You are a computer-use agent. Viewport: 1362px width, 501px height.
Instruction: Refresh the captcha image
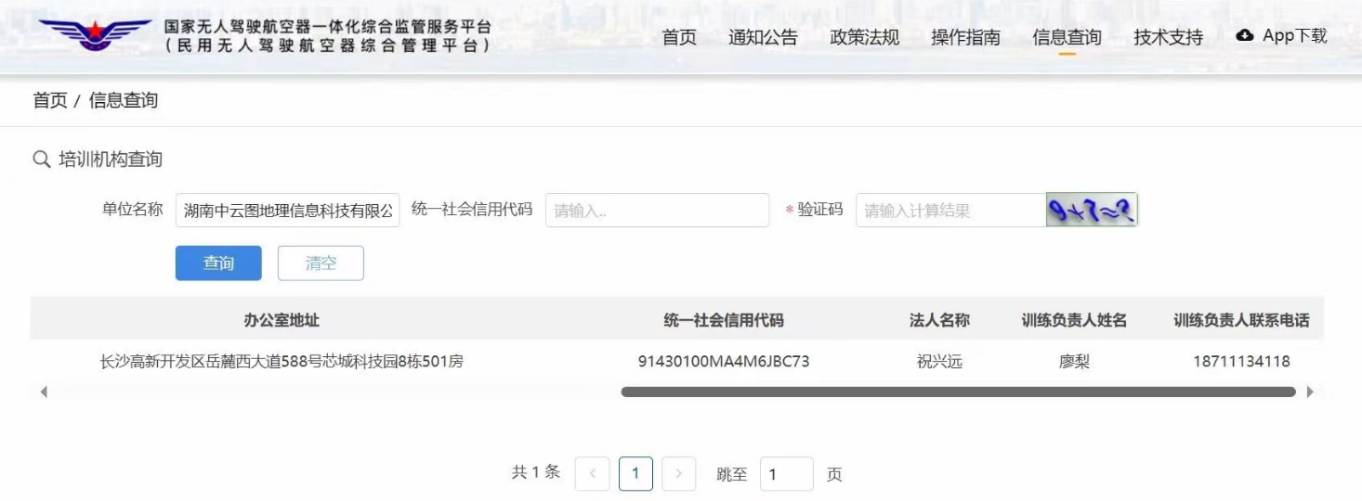(x=1092, y=211)
